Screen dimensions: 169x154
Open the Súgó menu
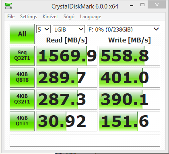[x=69, y=17]
